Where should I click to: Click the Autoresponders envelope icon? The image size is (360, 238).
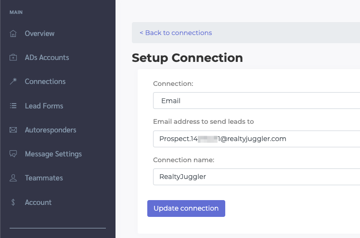click(13, 130)
